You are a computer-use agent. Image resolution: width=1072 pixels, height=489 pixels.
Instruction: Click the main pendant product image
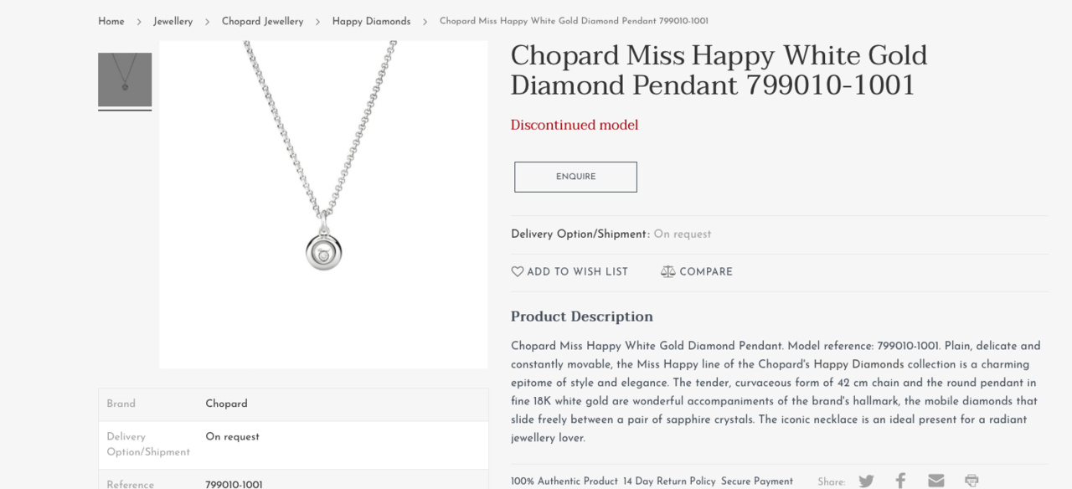pos(323,204)
